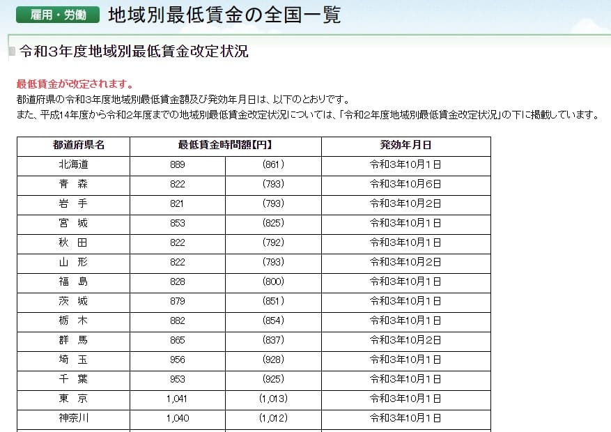Click the (928) previous wage value
This screenshot has width=611, height=432.
click(273, 359)
